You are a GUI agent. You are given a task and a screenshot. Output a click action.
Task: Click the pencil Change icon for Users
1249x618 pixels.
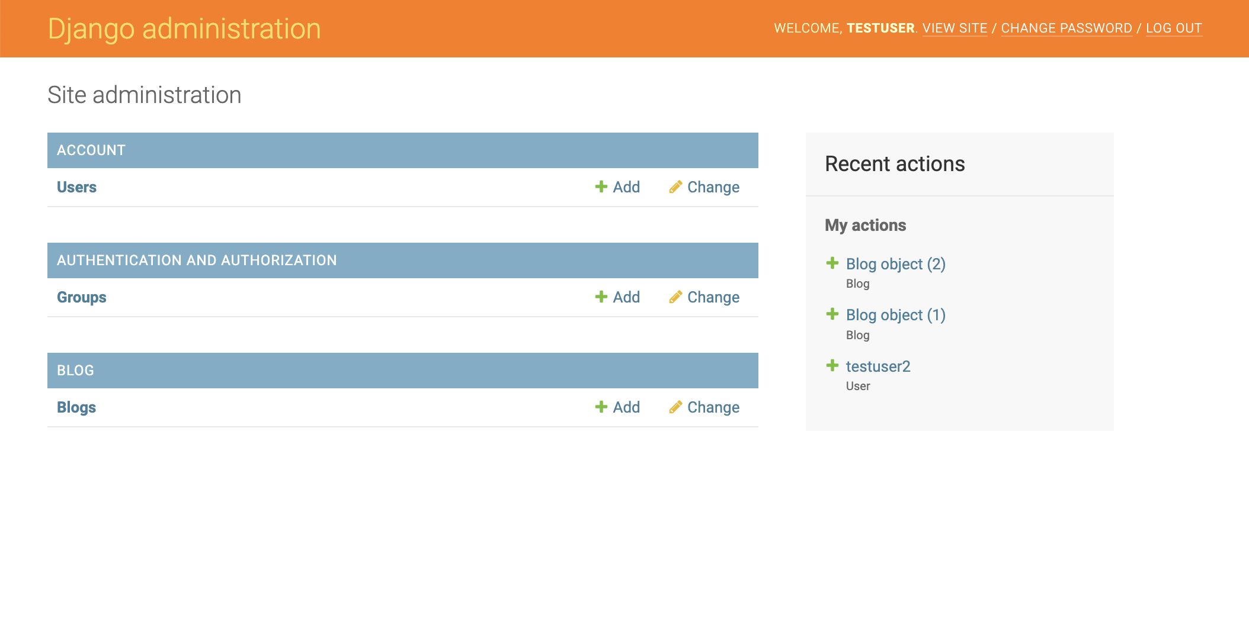pyautogui.click(x=675, y=187)
